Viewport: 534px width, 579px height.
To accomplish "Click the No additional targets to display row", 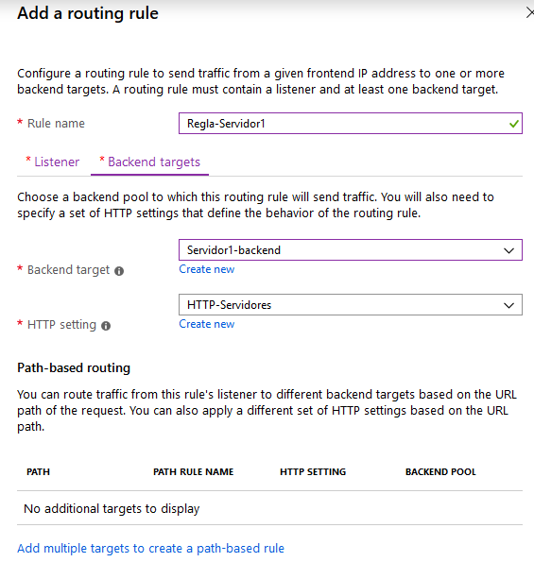I will (x=269, y=508).
